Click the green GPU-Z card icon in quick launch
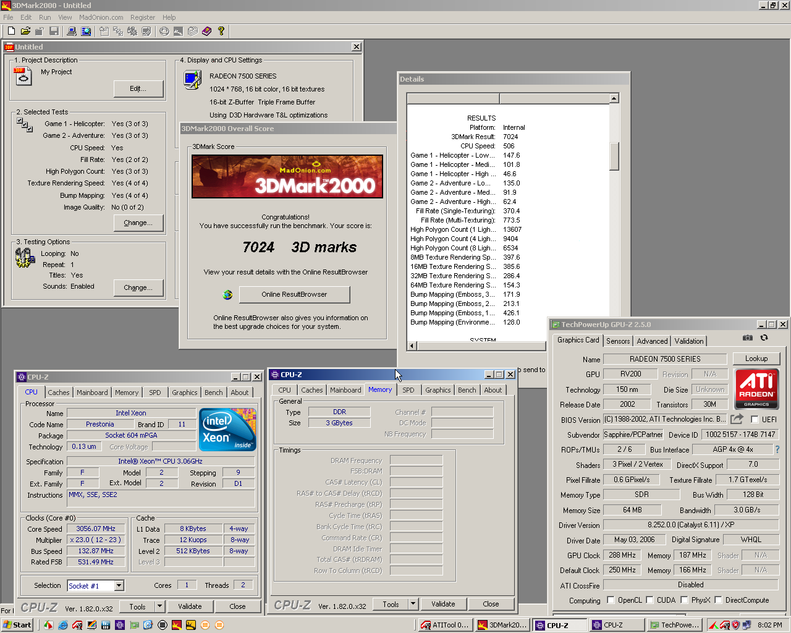 click(x=134, y=625)
